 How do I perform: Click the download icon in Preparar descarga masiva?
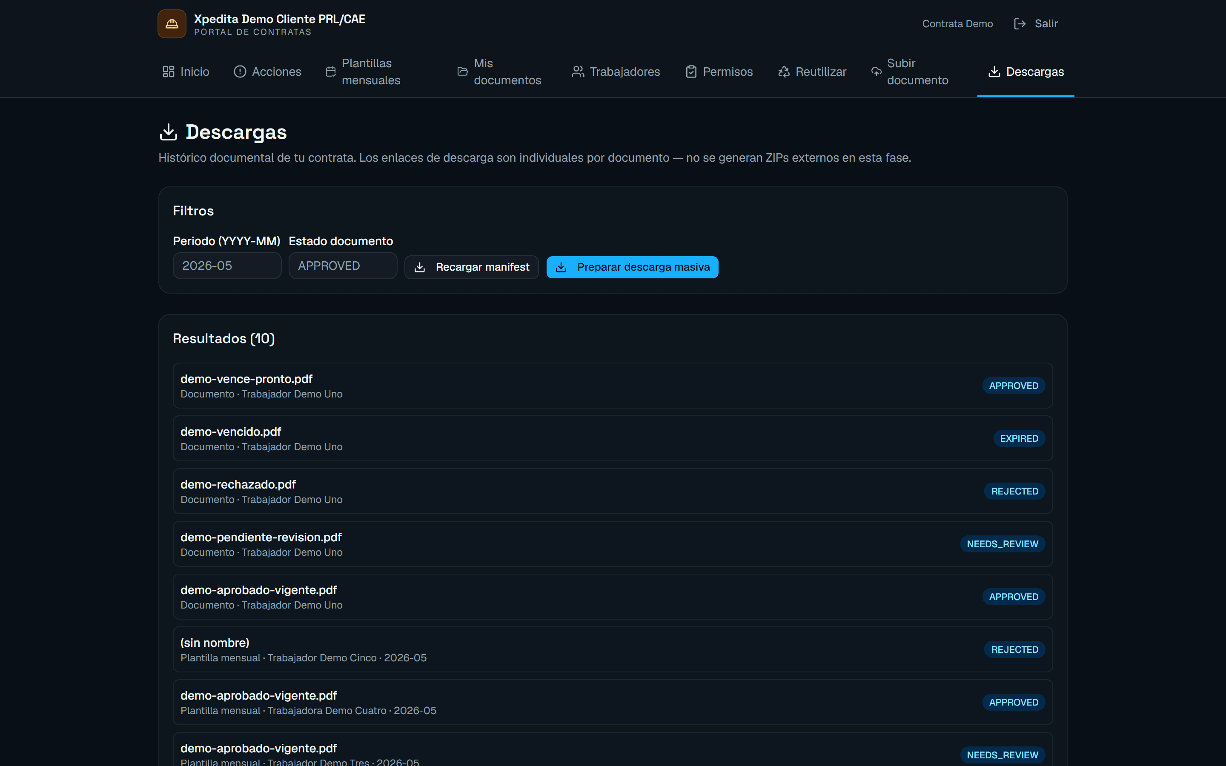pos(561,267)
